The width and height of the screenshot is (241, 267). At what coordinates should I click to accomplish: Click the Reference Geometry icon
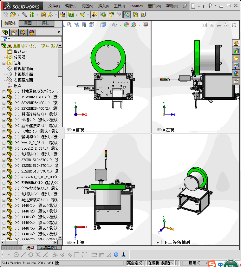82,15
